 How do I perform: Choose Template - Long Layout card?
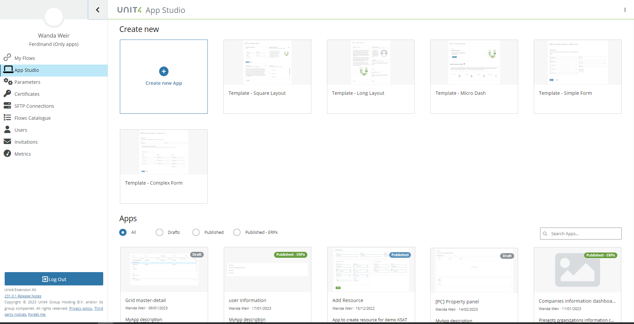point(371,77)
